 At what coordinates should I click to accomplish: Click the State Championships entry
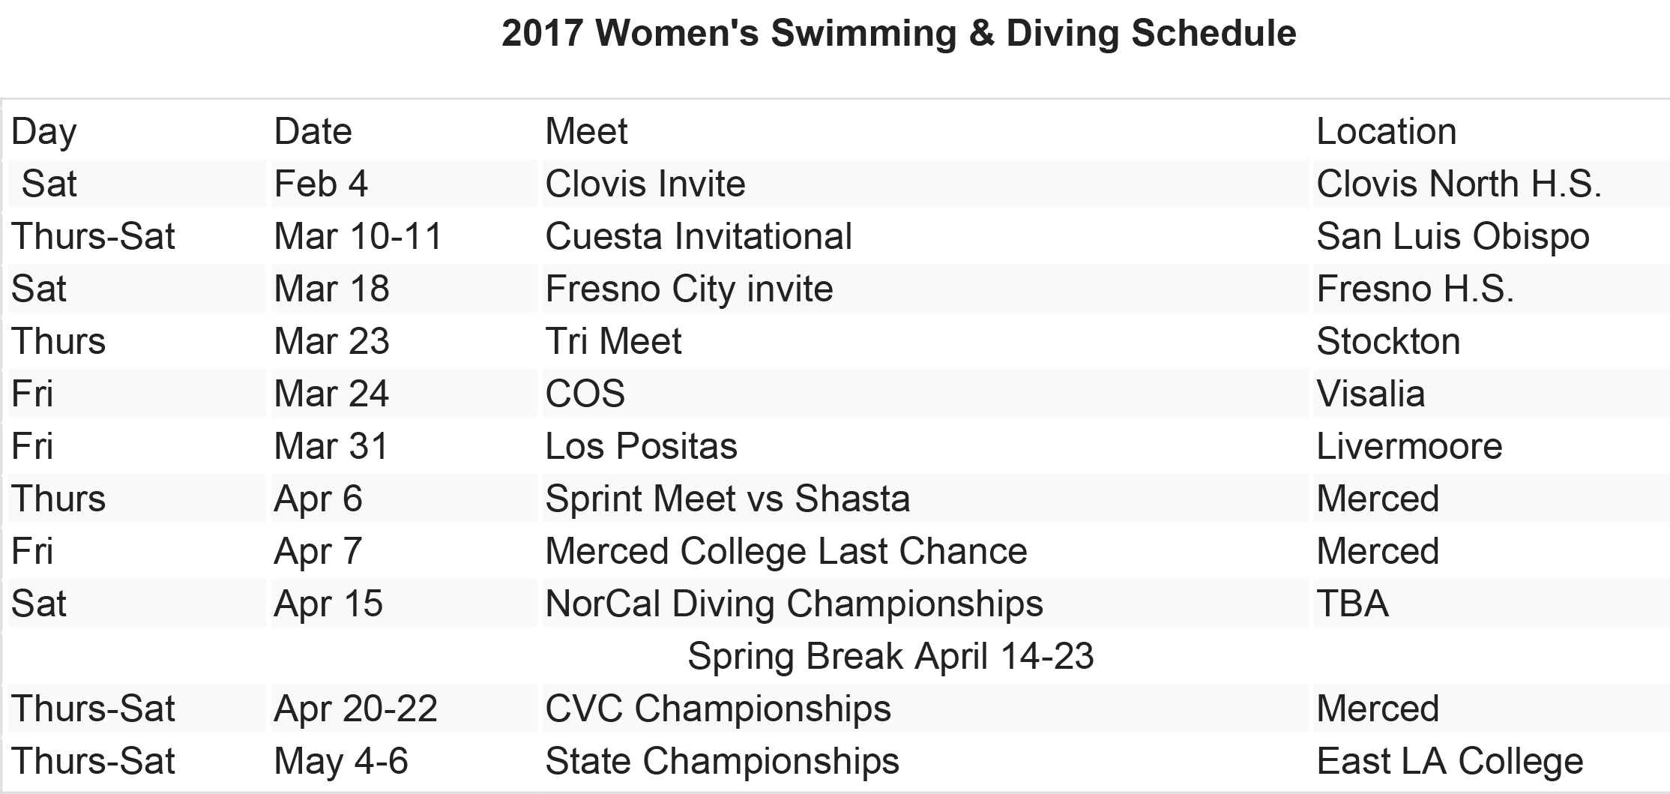coord(723,761)
